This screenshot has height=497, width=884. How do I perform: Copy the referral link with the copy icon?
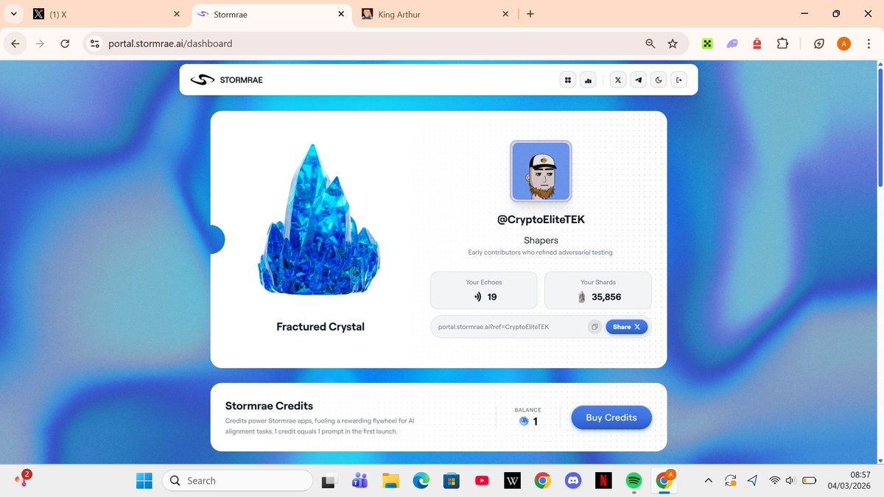594,327
